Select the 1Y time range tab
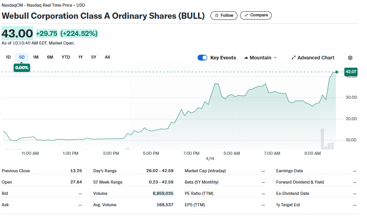This screenshot has height=216, width=367. (x=80, y=57)
